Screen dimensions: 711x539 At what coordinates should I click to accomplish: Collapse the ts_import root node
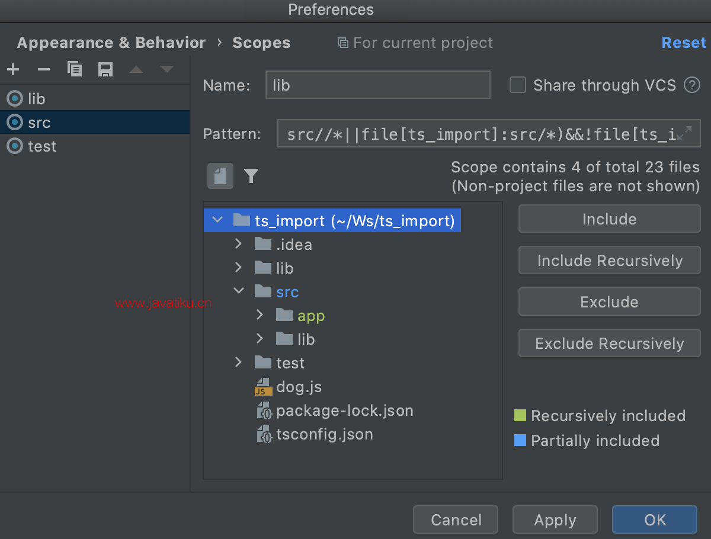point(217,220)
